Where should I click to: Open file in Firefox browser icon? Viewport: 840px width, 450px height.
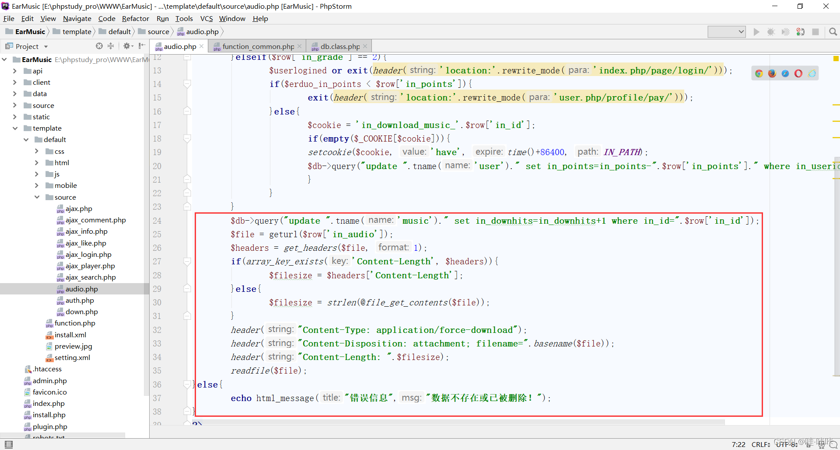click(x=772, y=73)
